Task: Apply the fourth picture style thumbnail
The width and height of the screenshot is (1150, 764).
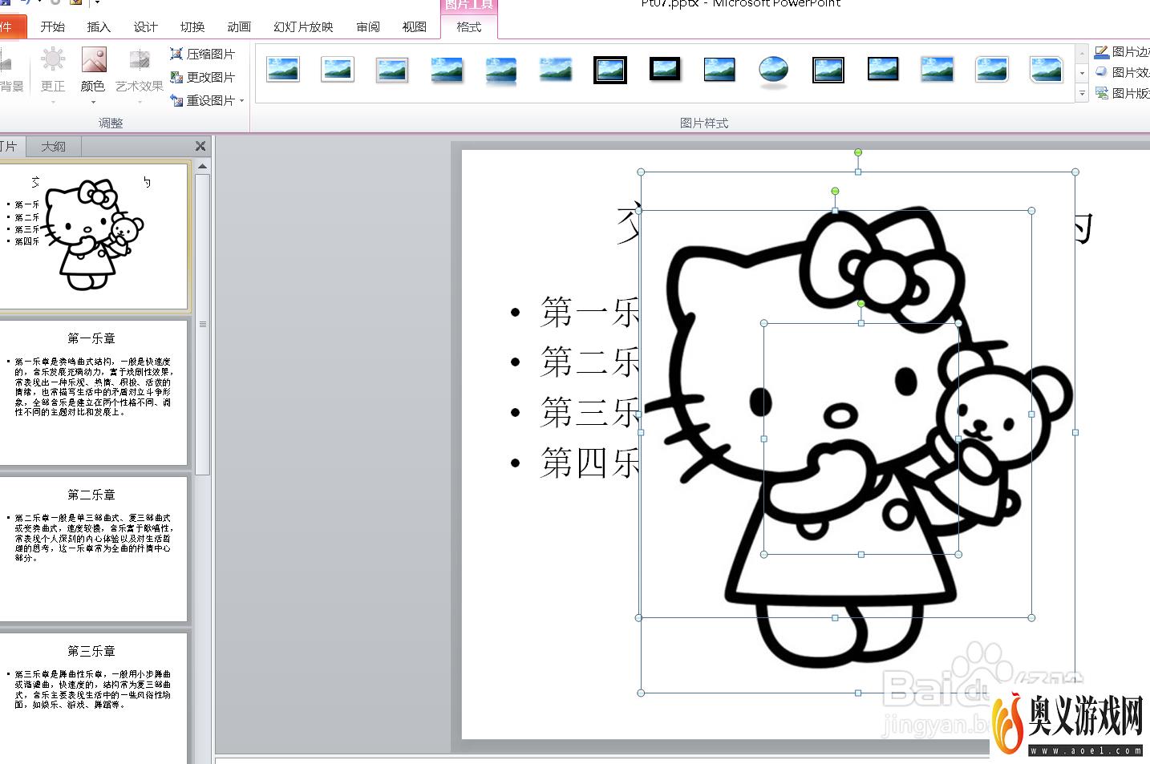Action: click(447, 70)
